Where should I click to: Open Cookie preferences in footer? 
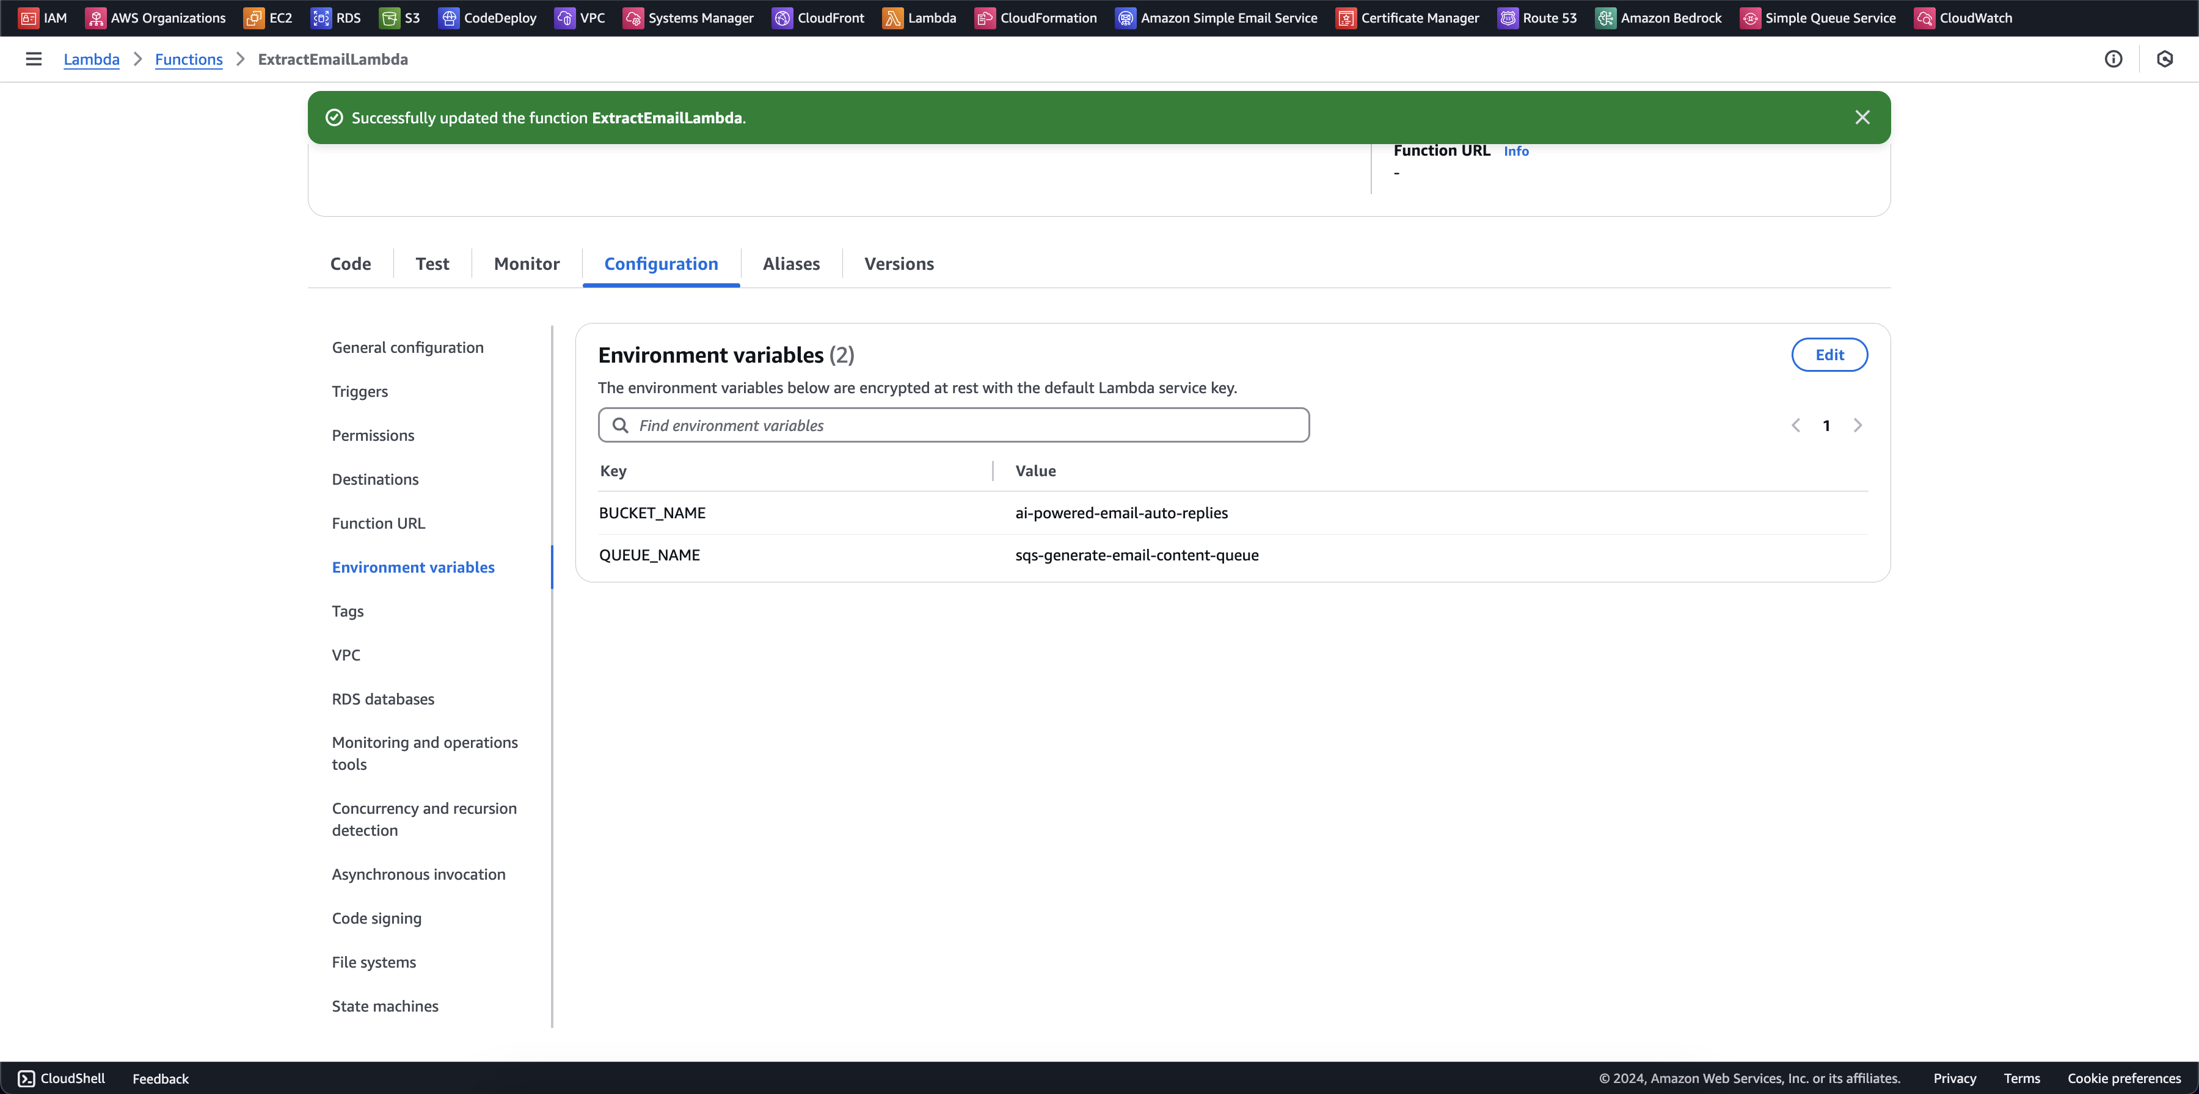coord(2124,1079)
